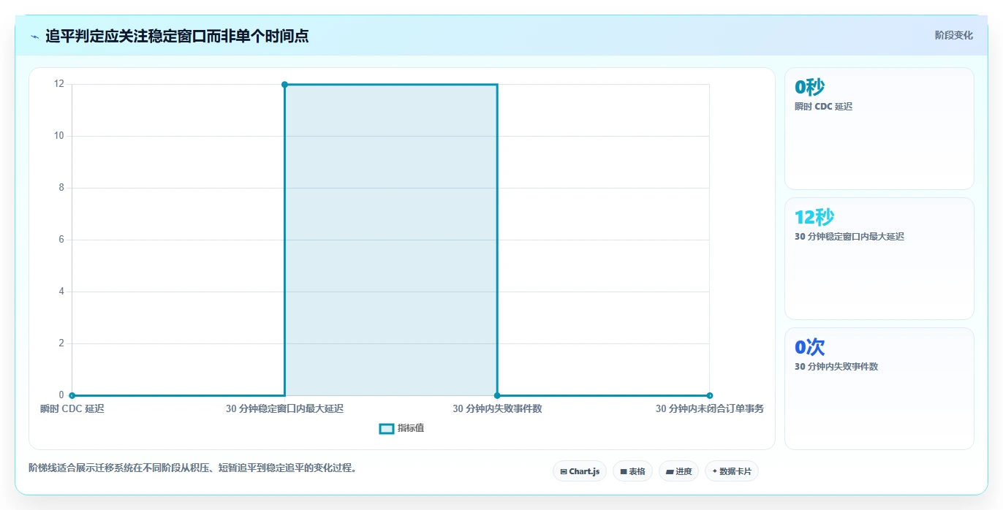Click the 进度 tag chip
Image resolution: width=1003 pixels, height=510 pixels.
678,471
